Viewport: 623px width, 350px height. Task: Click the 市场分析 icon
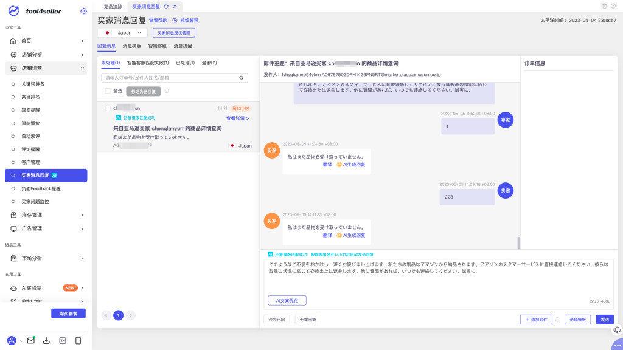tap(13, 258)
